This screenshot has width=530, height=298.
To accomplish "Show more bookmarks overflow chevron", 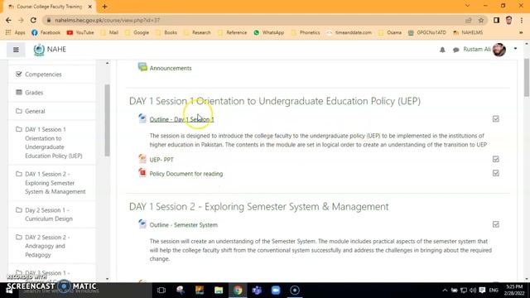I will coord(521,33).
